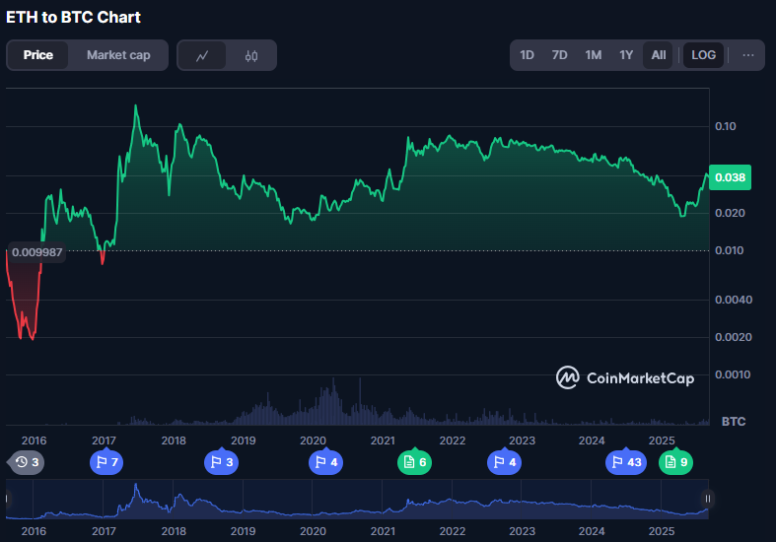Toggle the LOG scale button
This screenshot has height=542, width=776.
(x=704, y=55)
